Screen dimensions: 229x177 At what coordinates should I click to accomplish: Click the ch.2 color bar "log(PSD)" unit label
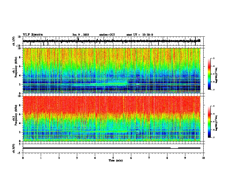point(217,123)
